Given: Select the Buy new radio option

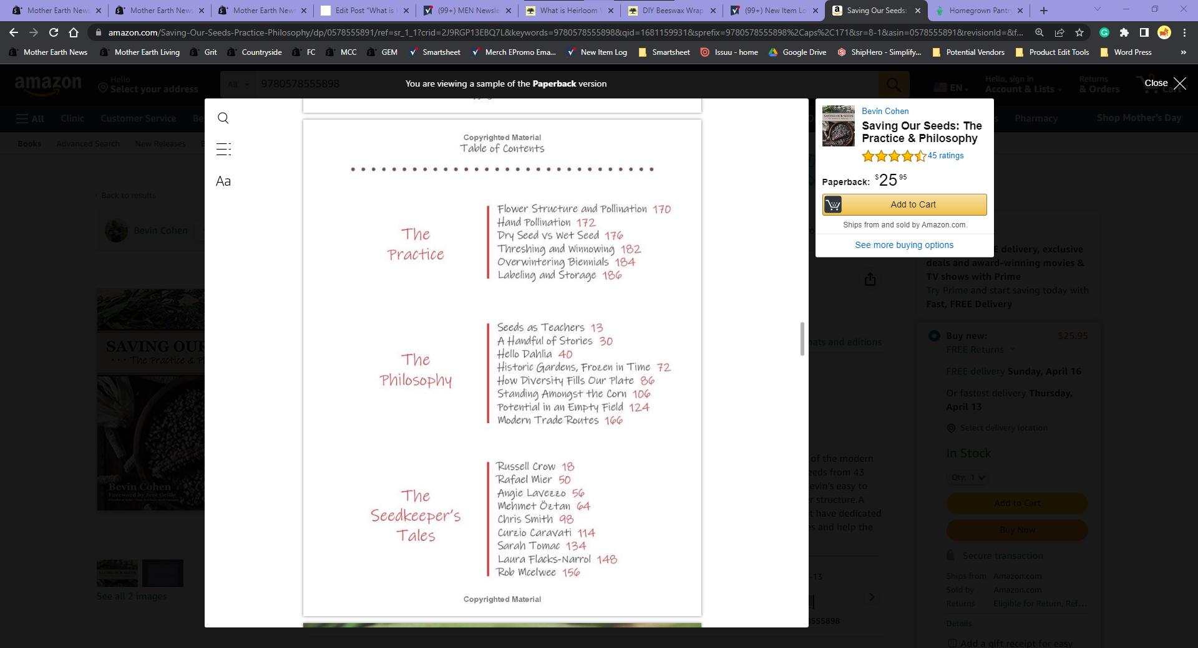Looking at the screenshot, I should coord(934,336).
